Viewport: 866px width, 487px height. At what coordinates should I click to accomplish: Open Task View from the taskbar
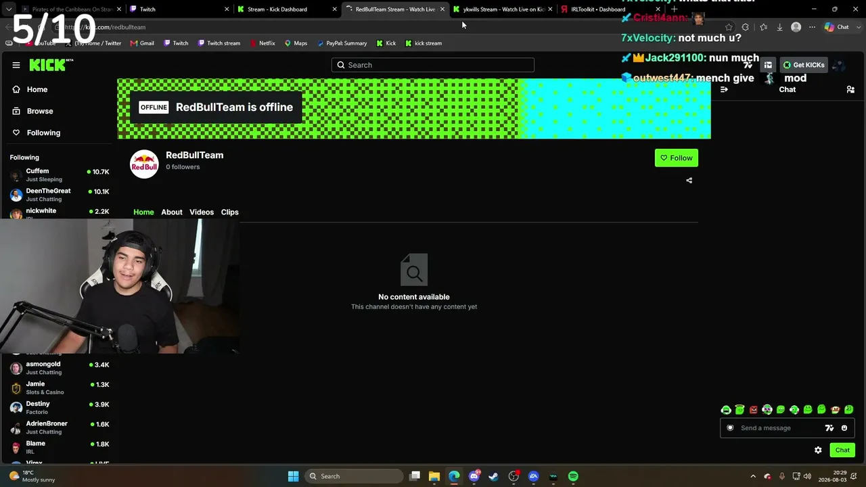coord(415,476)
